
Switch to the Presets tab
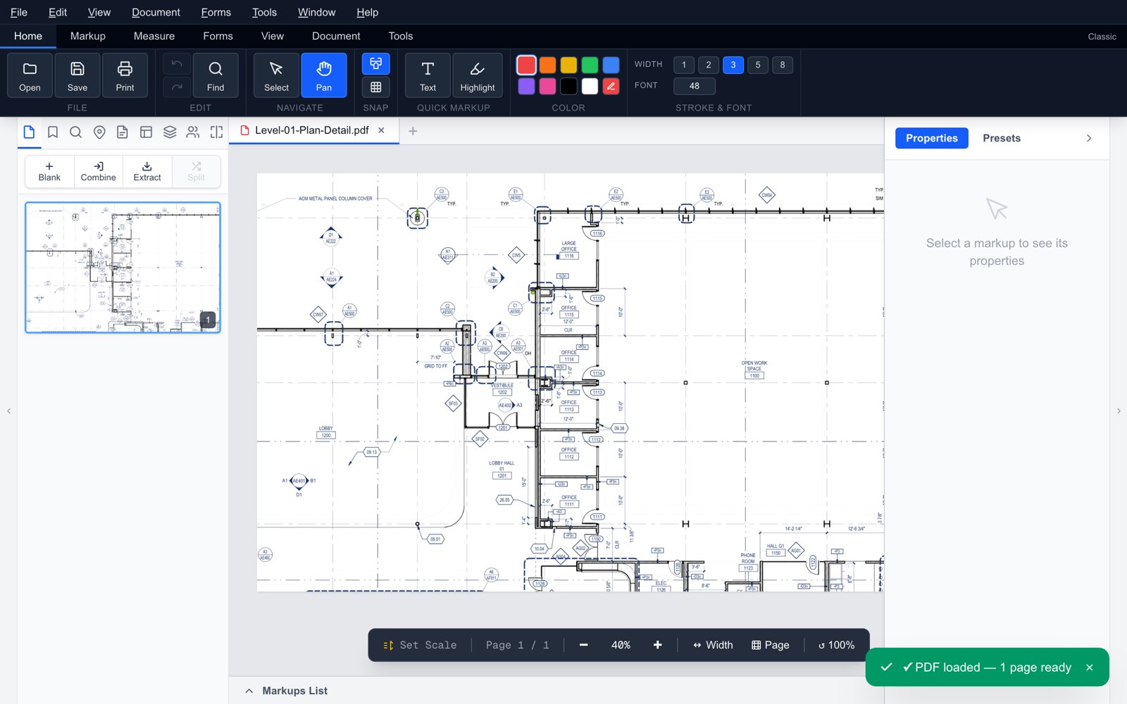point(1002,138)
